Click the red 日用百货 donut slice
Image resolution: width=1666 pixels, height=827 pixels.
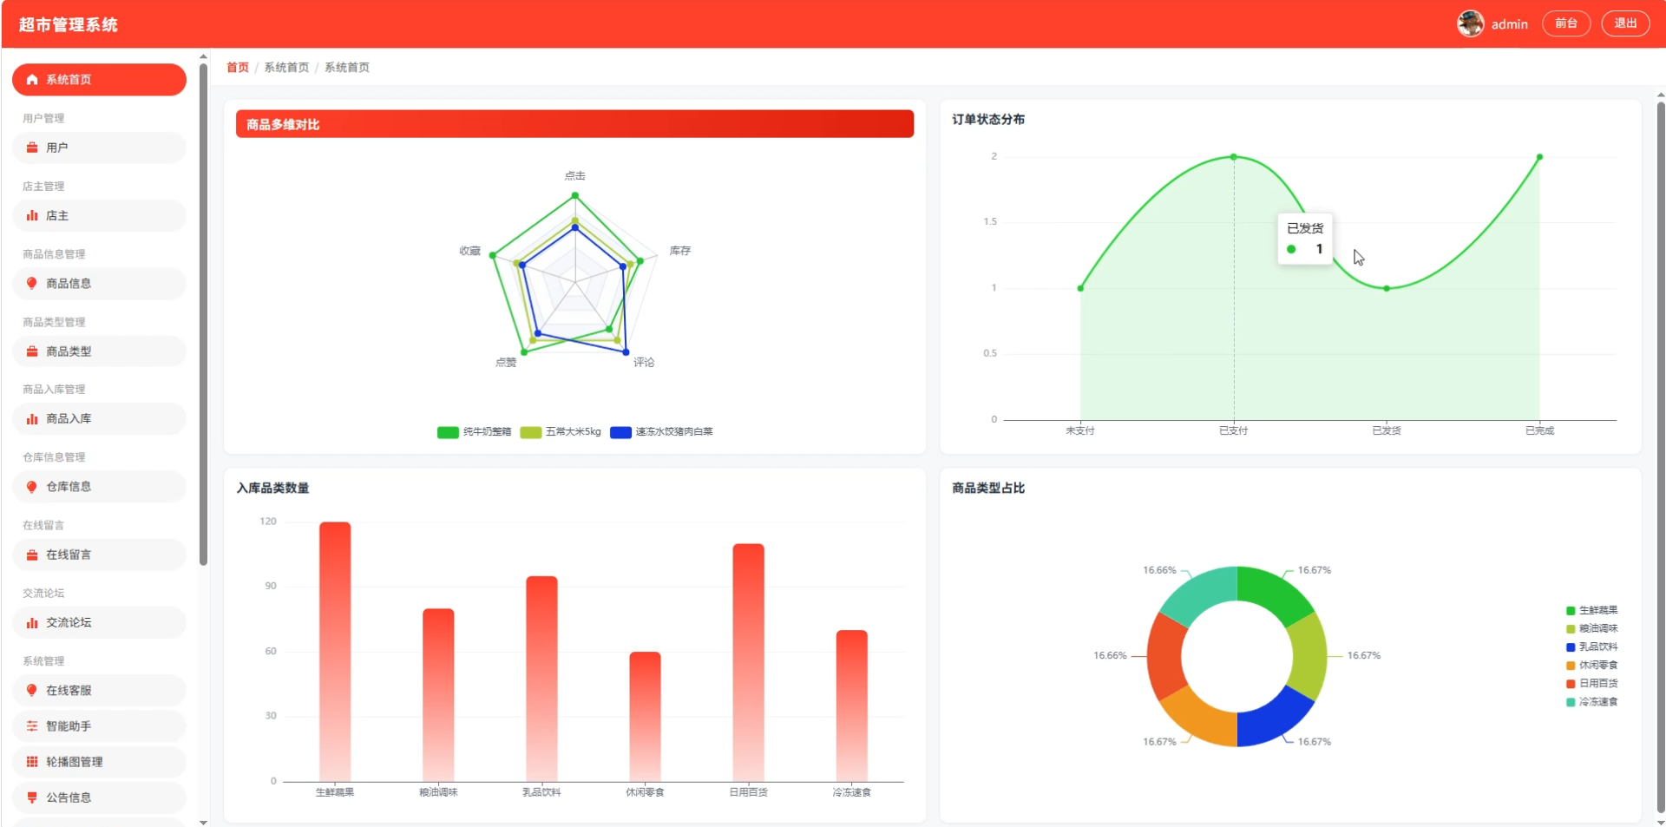click(1165, 656)
